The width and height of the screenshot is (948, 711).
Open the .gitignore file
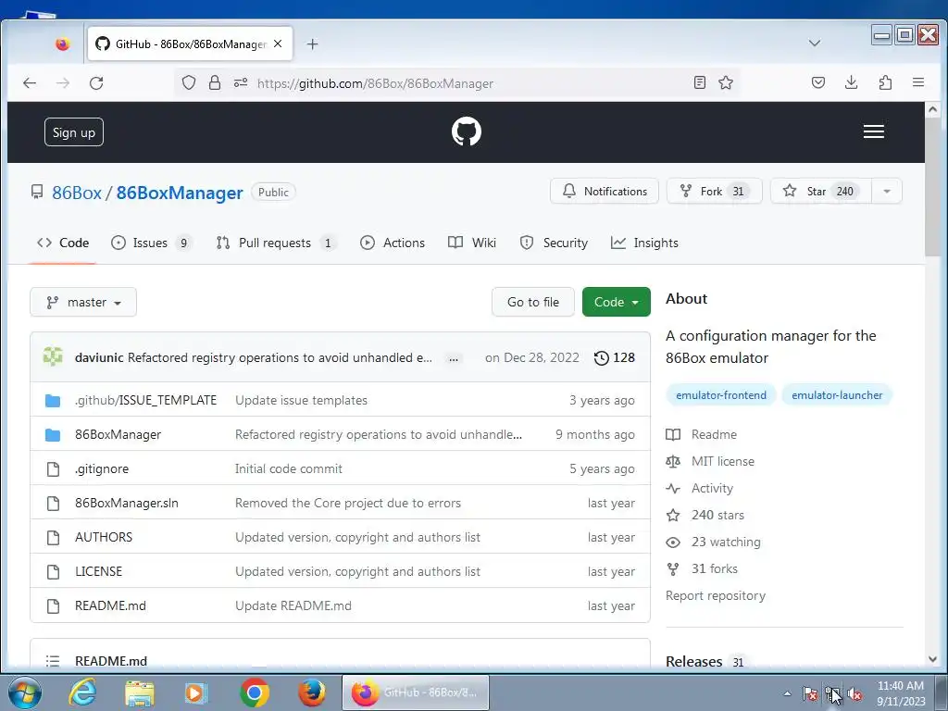[102, 468]
